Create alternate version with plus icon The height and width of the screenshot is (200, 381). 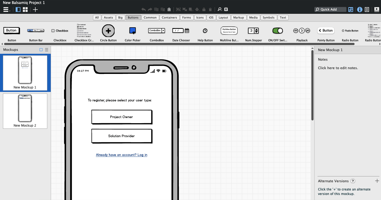[377, 181]
